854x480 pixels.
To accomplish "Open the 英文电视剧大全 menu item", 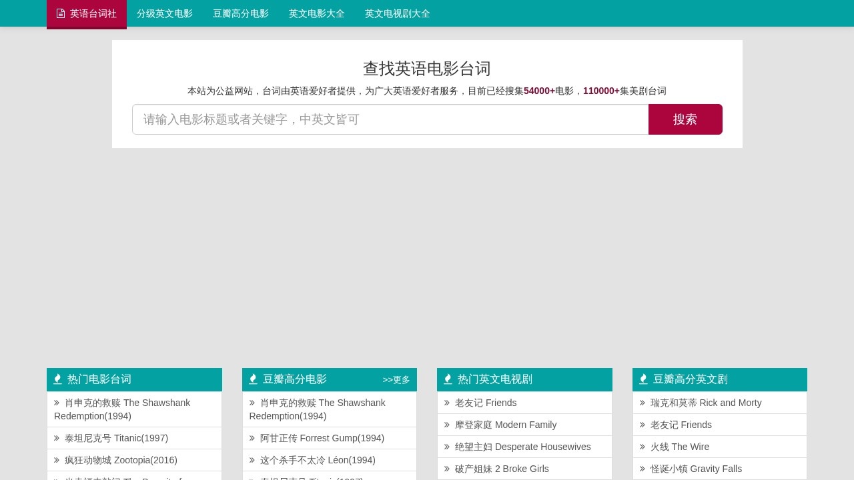I will pyautogui.click(x=397, y=13).
